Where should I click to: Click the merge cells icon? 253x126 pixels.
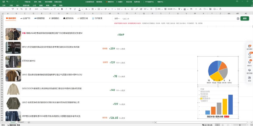point(99,9)
